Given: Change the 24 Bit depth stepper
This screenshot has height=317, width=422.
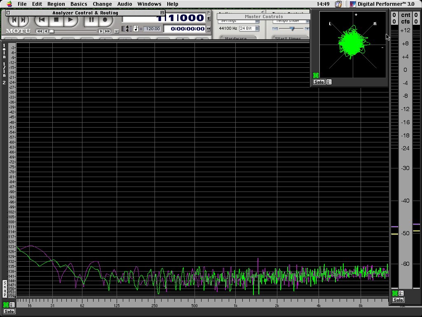Looking at the screenshot, I should pyautogui.click(x=257, y=28).
